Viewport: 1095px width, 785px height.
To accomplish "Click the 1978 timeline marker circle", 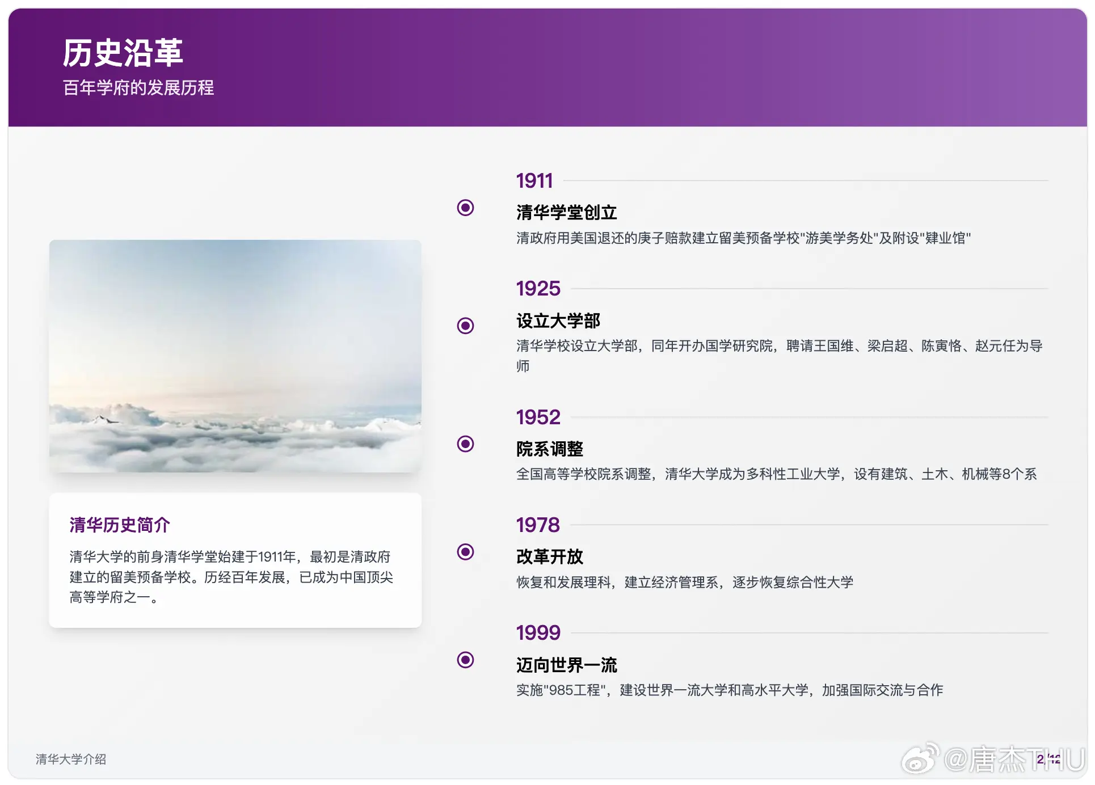I will click(x=465, y=551).
